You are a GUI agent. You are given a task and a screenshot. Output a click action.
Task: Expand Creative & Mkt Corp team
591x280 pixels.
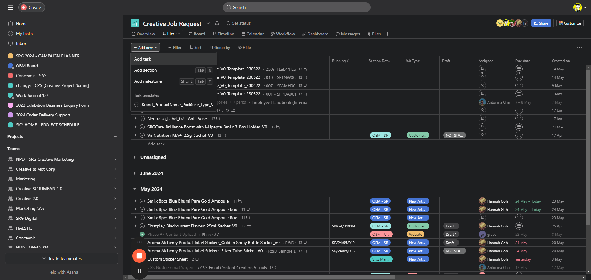115,169
